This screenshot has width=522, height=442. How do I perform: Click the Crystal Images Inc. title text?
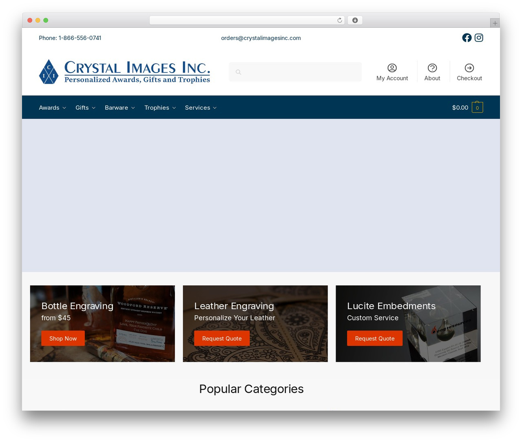click(x=137, y=67)
